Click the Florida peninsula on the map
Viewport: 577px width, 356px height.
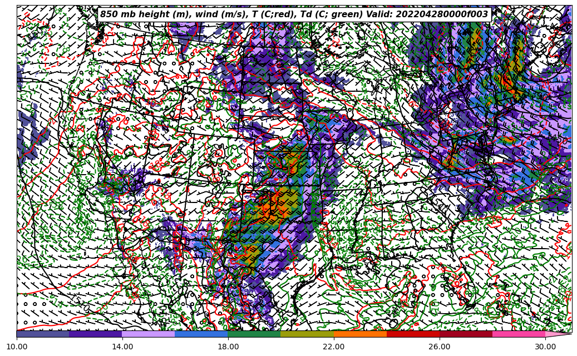(x=463, y=289)
